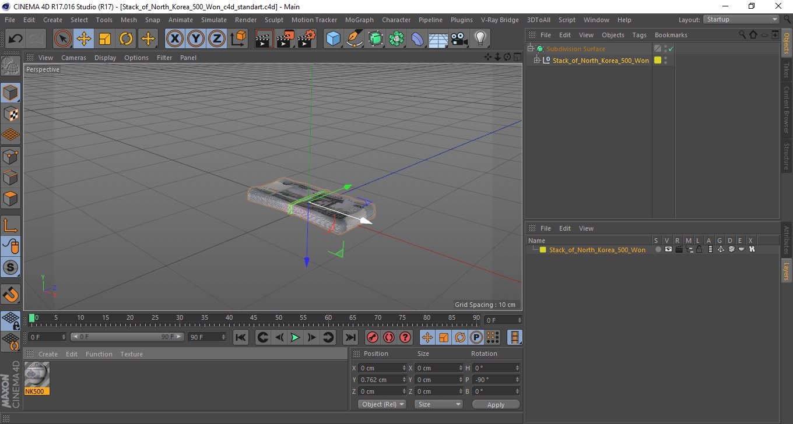
Task: Open the Simulate menu
Action: point(213,20)
